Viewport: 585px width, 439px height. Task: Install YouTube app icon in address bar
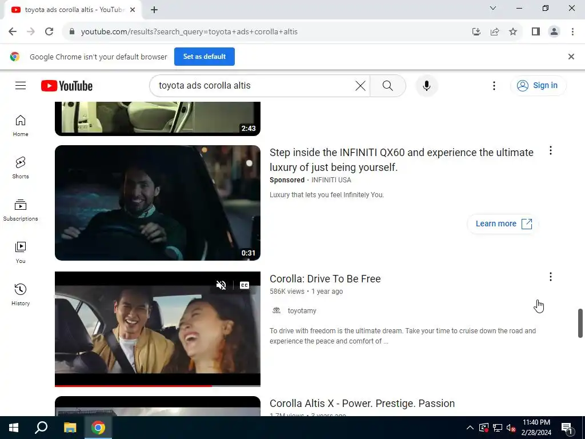(476, 32)
